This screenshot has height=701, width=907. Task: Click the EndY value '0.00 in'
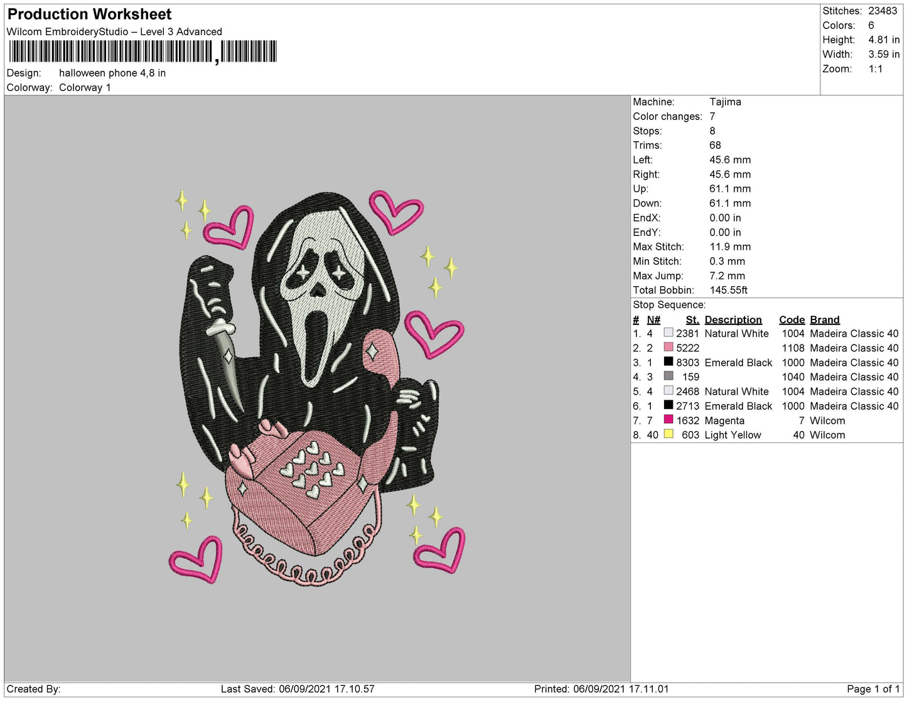click(725, 232)
